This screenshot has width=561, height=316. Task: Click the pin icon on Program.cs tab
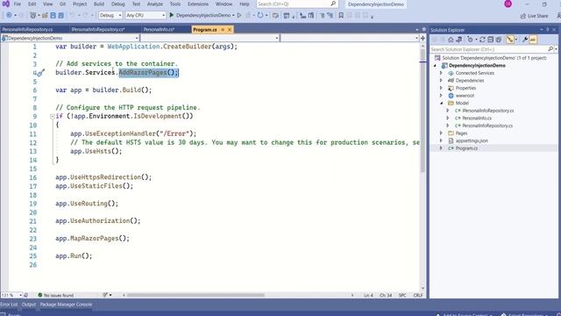tap(223, 29)
